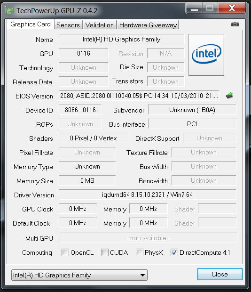Screen dimensions: 251x292
Task: Switch to the Sensors tab
Action: pyautogui.click(x=68, y=25)
